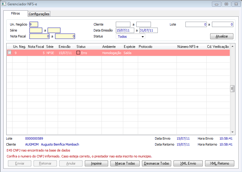Click the vertical scrollbar thumb
This screenshot has width=242, height=172.
(x=232, y=89)
